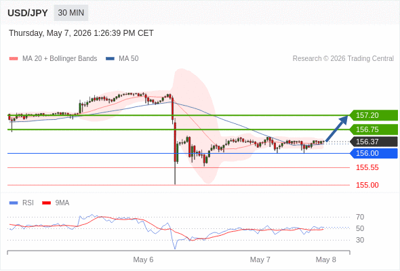Click the May 6 date axis label
This screenshot has width=400, height=271.
coord(143,259)
